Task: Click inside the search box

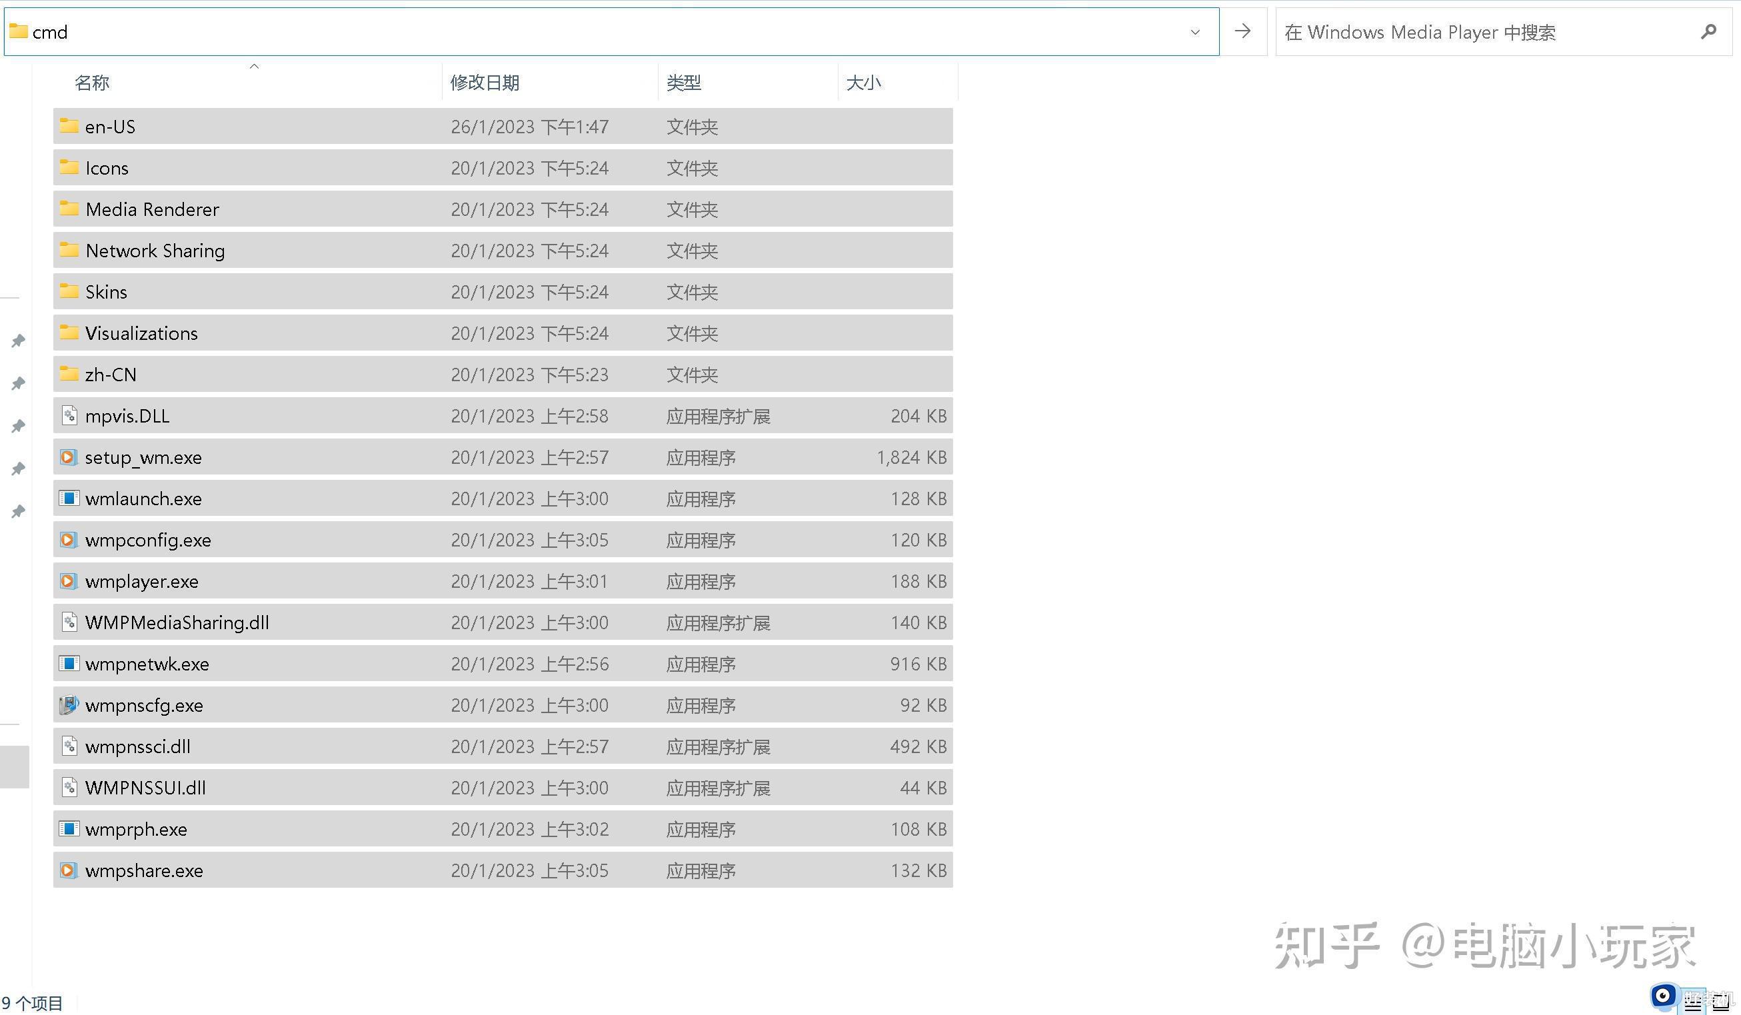Action: pos(1451,32)
